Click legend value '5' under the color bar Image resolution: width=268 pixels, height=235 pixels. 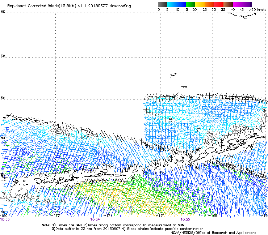point(167,10)
